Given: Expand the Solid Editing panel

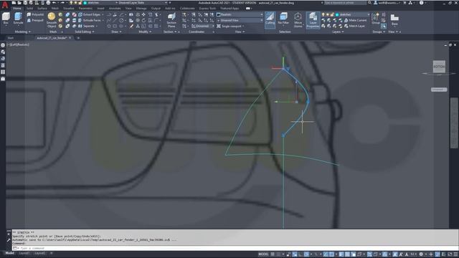Looking at the screenshot, I should tap(85, 32).
